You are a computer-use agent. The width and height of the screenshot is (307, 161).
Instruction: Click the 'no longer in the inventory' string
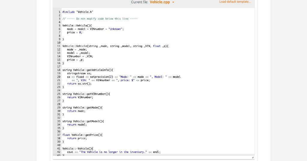click(x=113, y=152)
